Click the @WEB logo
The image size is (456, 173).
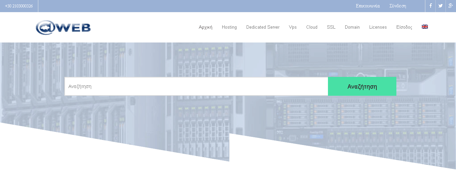63,27
